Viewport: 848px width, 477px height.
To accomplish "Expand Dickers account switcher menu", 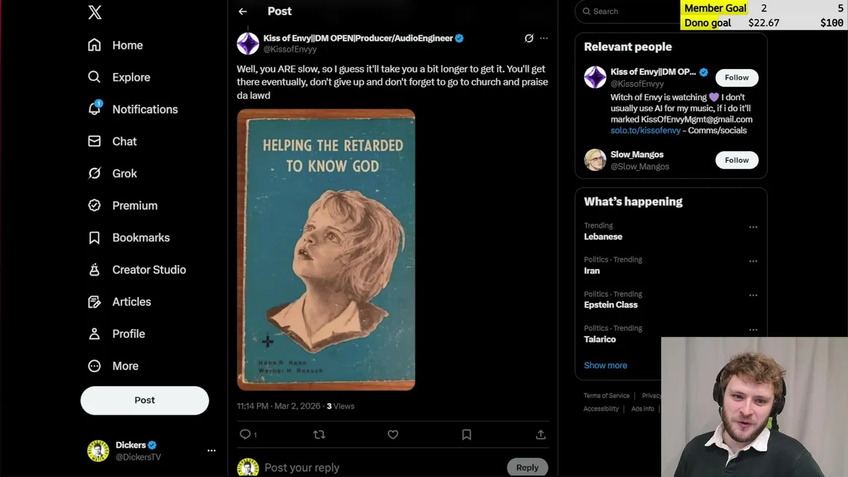I will [211, 450].
